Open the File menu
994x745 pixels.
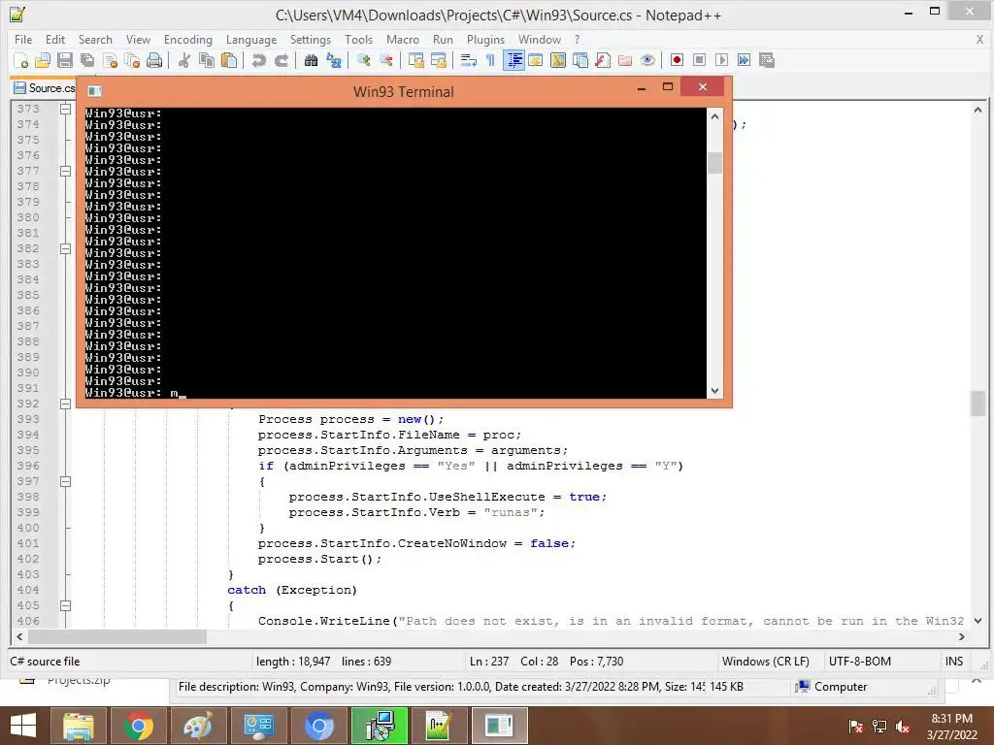point(23,39)
